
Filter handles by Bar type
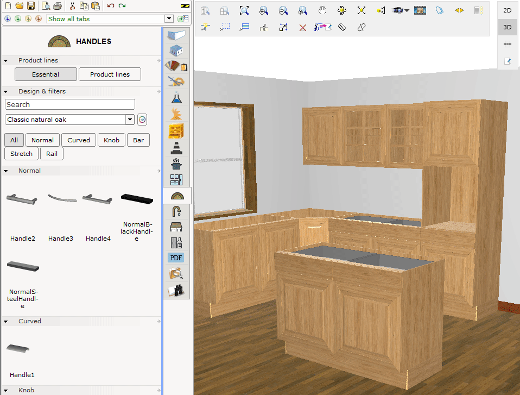pos(138,140)
